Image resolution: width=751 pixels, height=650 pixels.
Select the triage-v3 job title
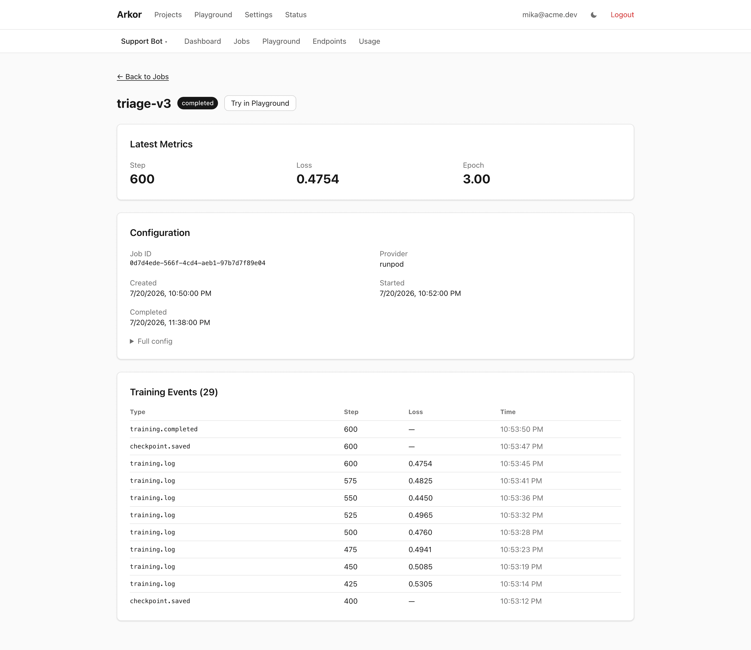coord(144,103)
